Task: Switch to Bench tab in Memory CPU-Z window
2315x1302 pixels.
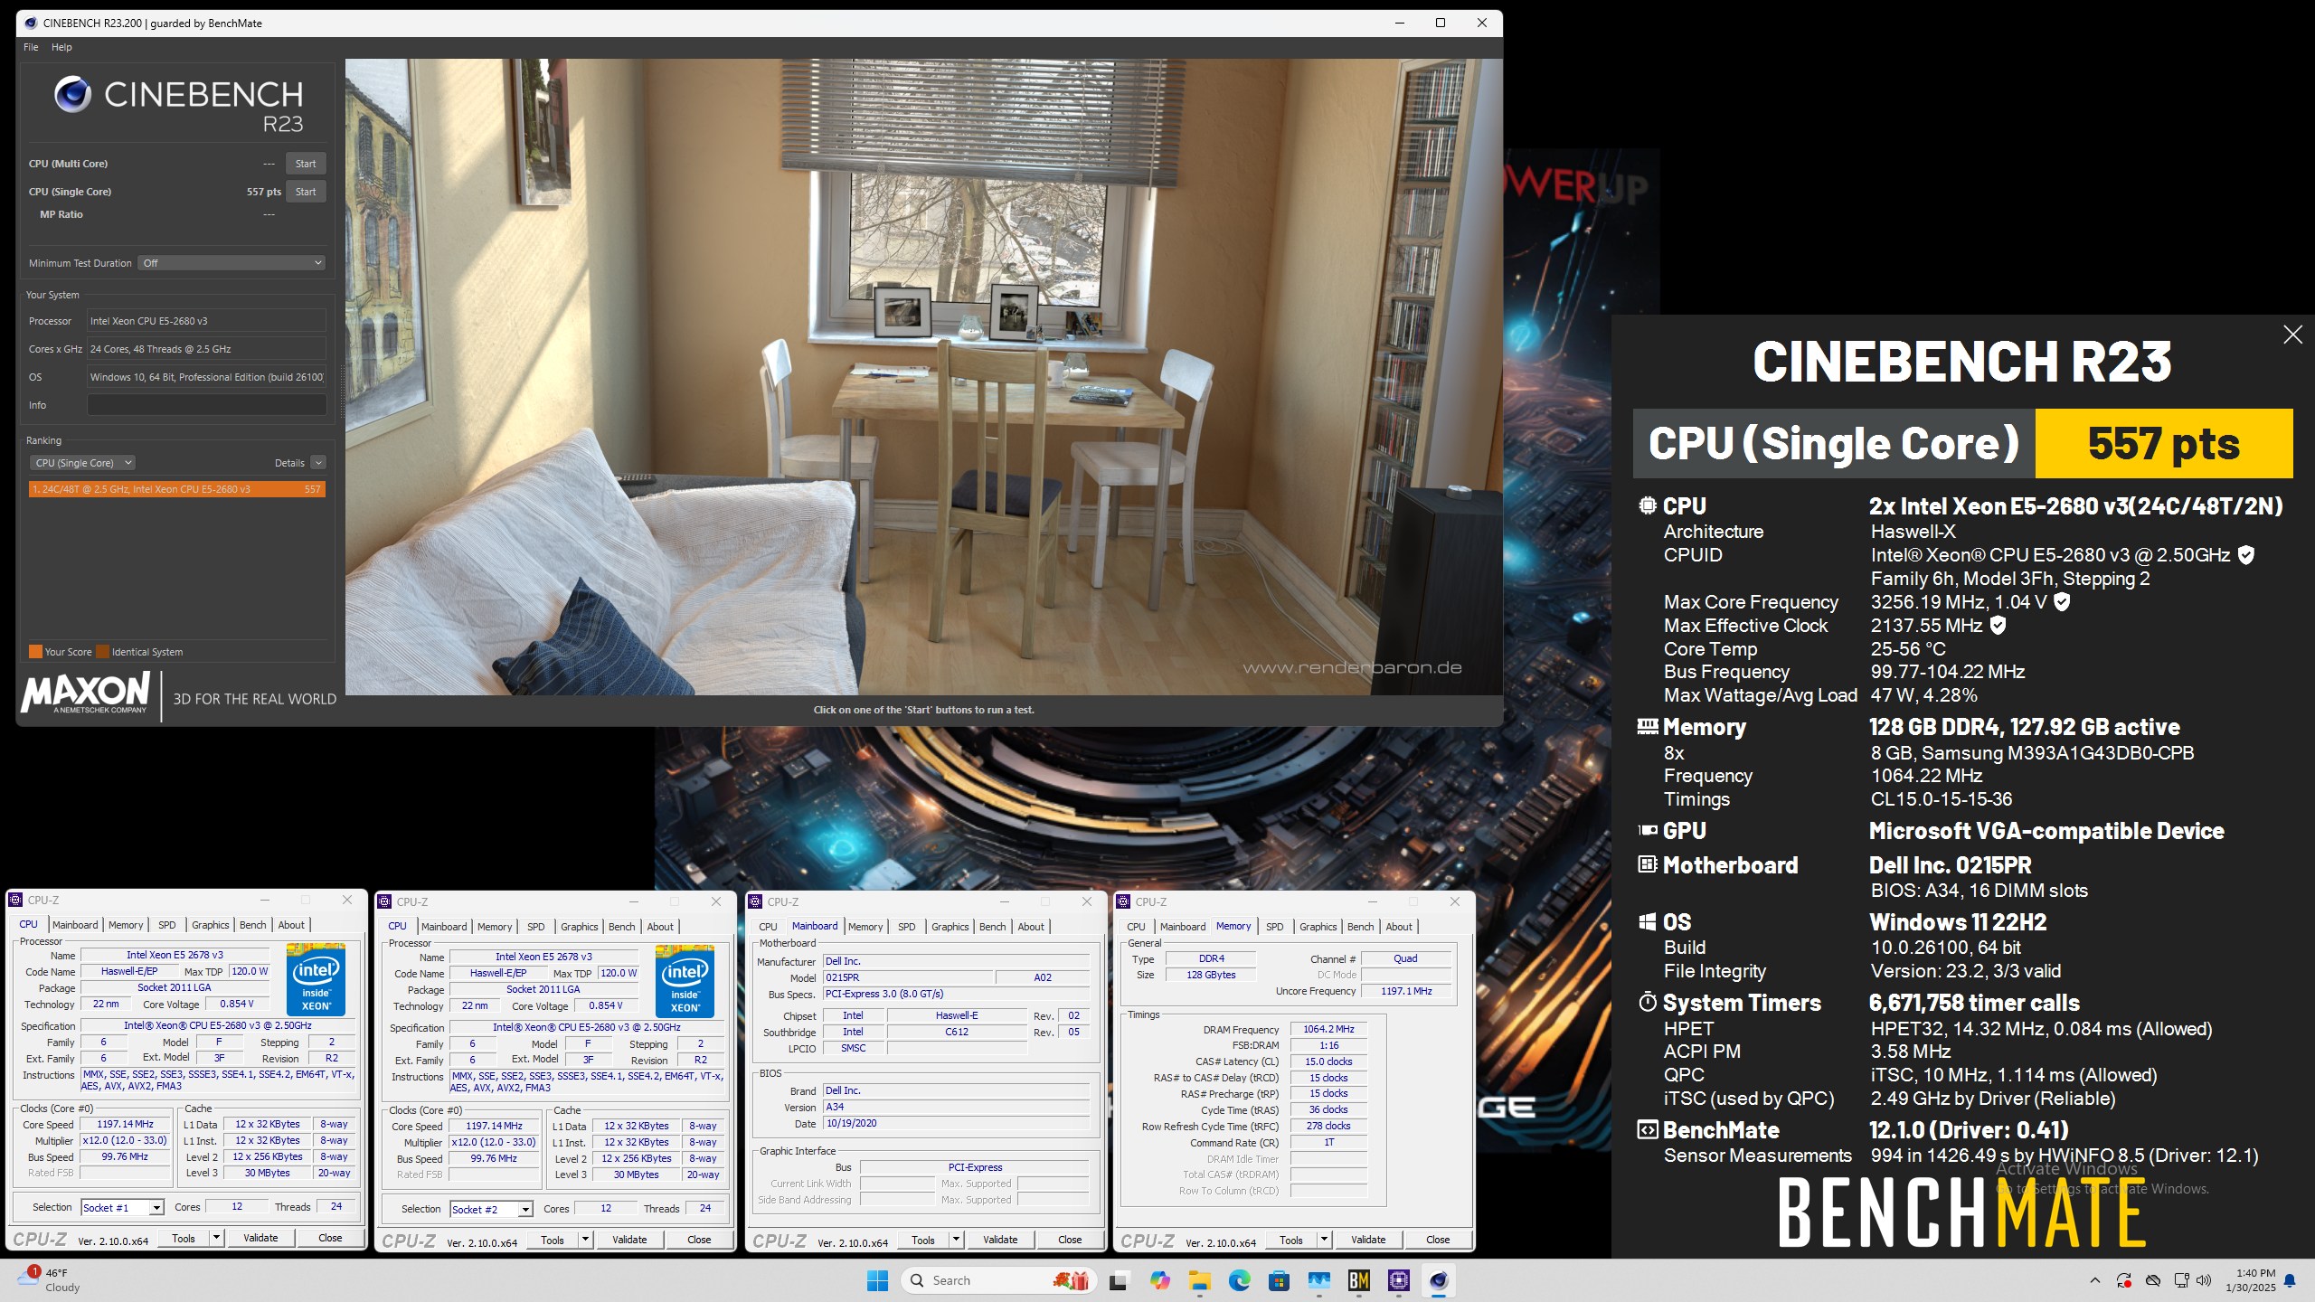Action: tap(1361, 927)
